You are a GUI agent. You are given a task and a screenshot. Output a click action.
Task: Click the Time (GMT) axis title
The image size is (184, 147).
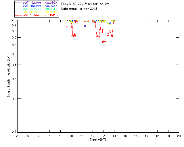click(98, 140)
